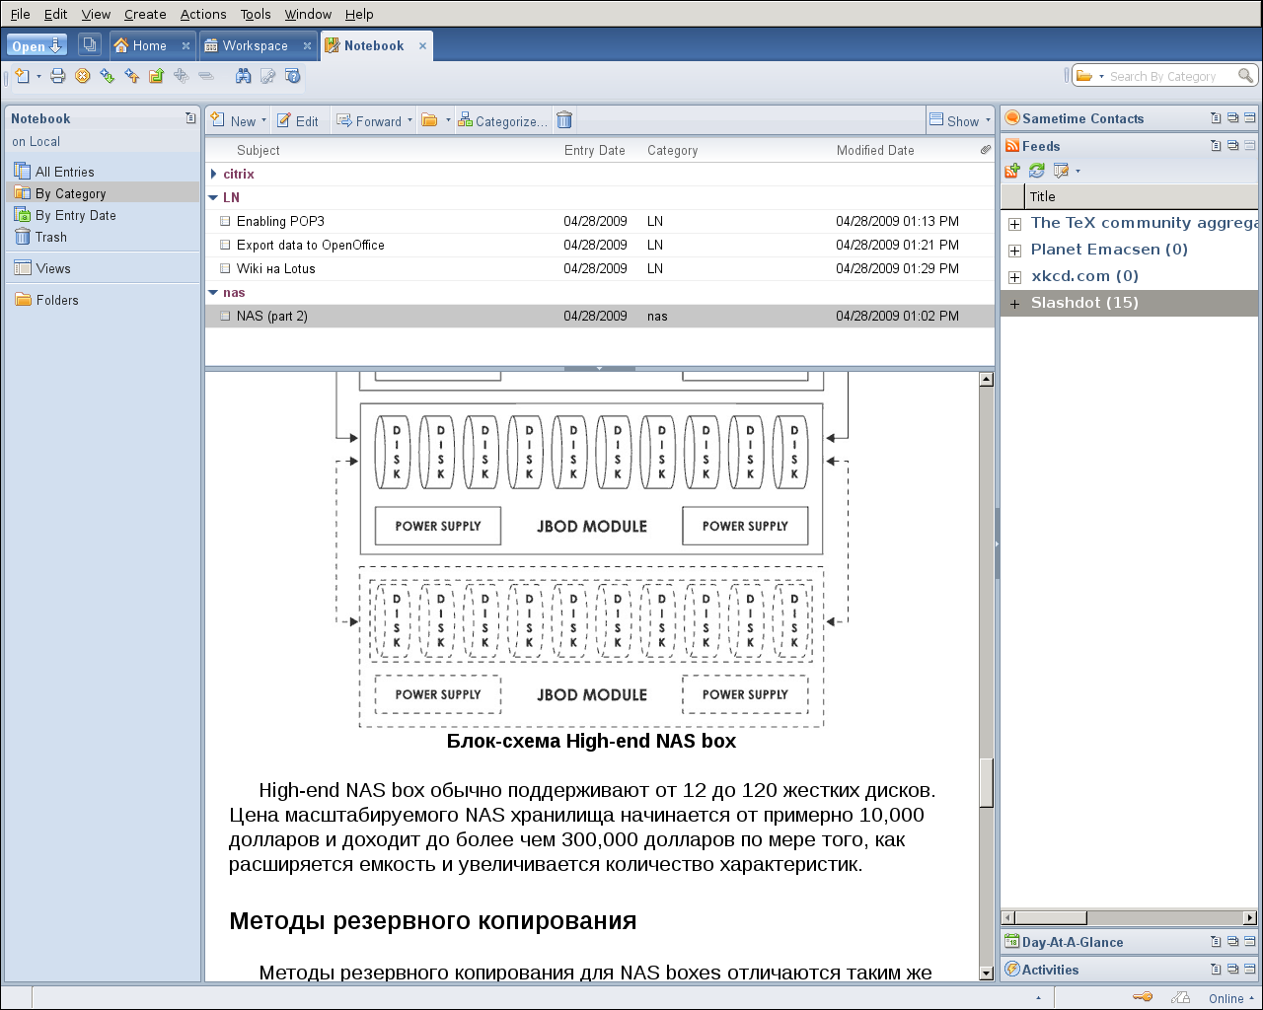The image size is (1263, 1010).
Task: Click the attachment paperclip column header
Action: pos(985,150)
